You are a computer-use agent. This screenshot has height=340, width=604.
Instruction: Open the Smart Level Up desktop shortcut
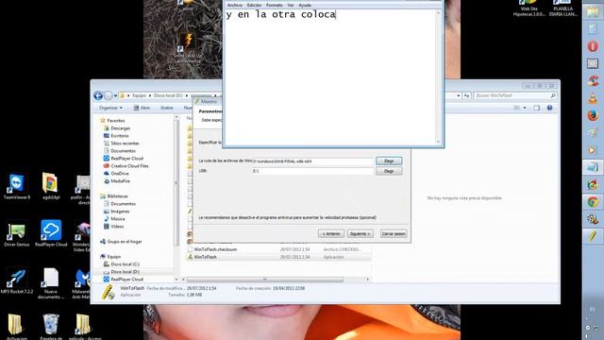pos(188,47)
